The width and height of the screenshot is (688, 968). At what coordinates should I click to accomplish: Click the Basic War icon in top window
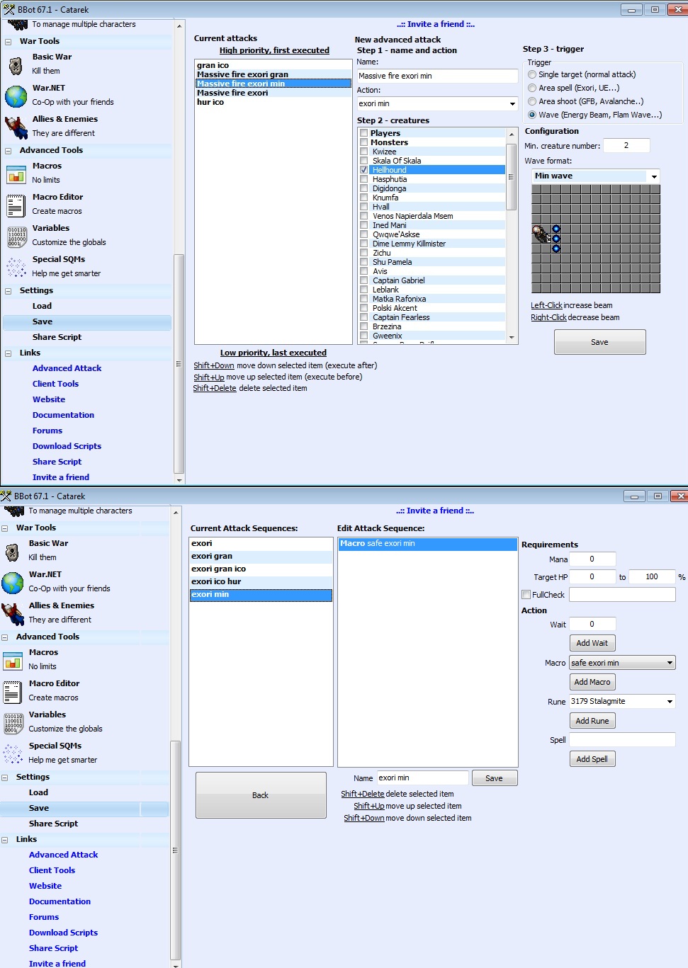tap(16, 65)
